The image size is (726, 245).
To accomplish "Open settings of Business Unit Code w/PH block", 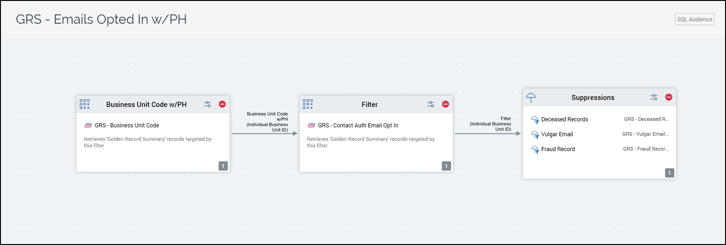I will pyautogui.click(x=207, y=104).
